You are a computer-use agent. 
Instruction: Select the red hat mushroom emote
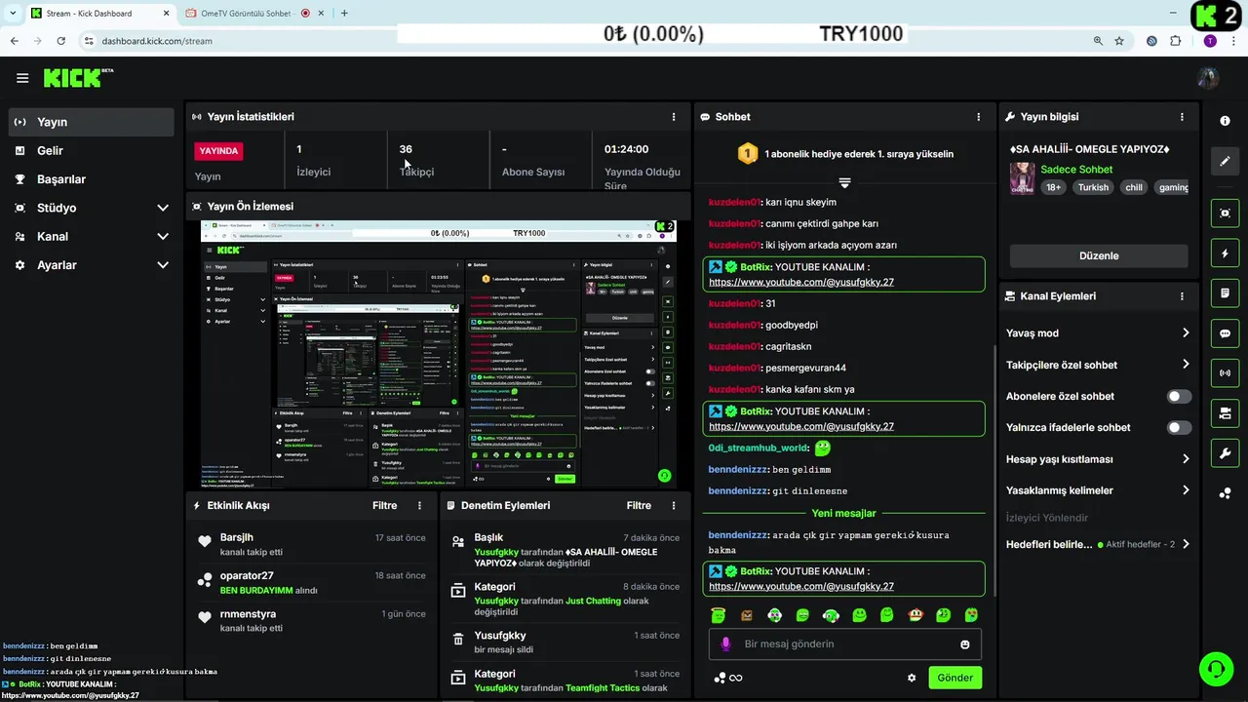tap(916, 615)
